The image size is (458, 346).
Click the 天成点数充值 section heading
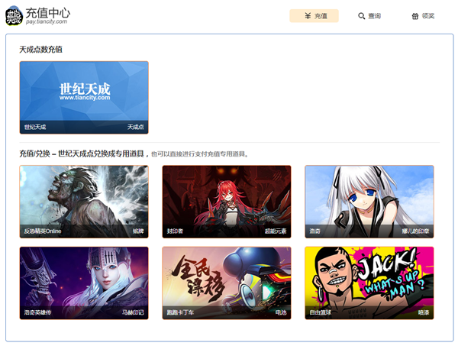tap(41, 50)
